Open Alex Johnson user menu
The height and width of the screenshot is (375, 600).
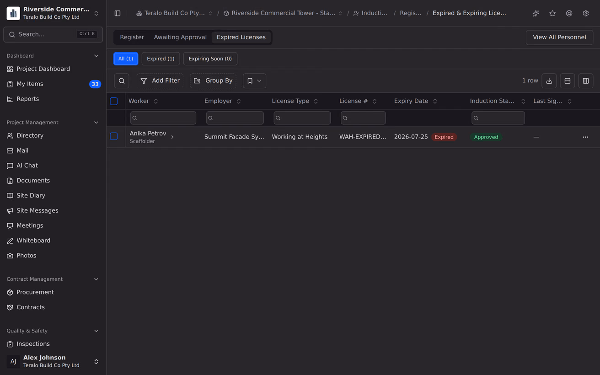click(53, 361)
